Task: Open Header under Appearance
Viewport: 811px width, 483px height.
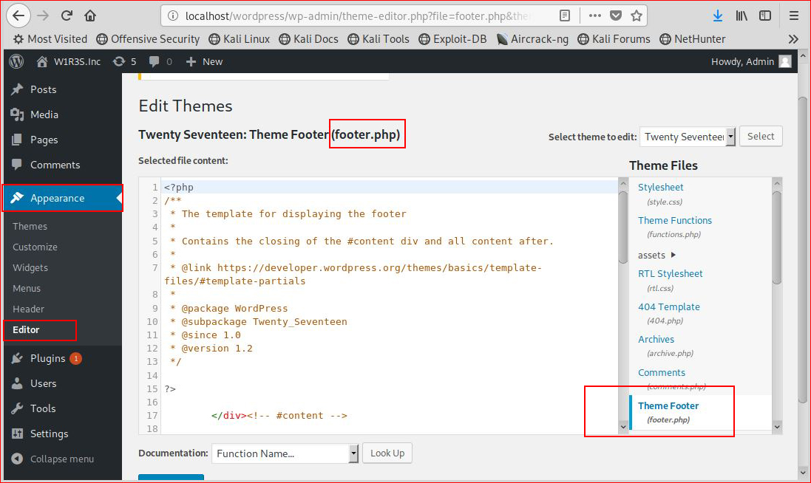Action: click(x=28, y=309)
